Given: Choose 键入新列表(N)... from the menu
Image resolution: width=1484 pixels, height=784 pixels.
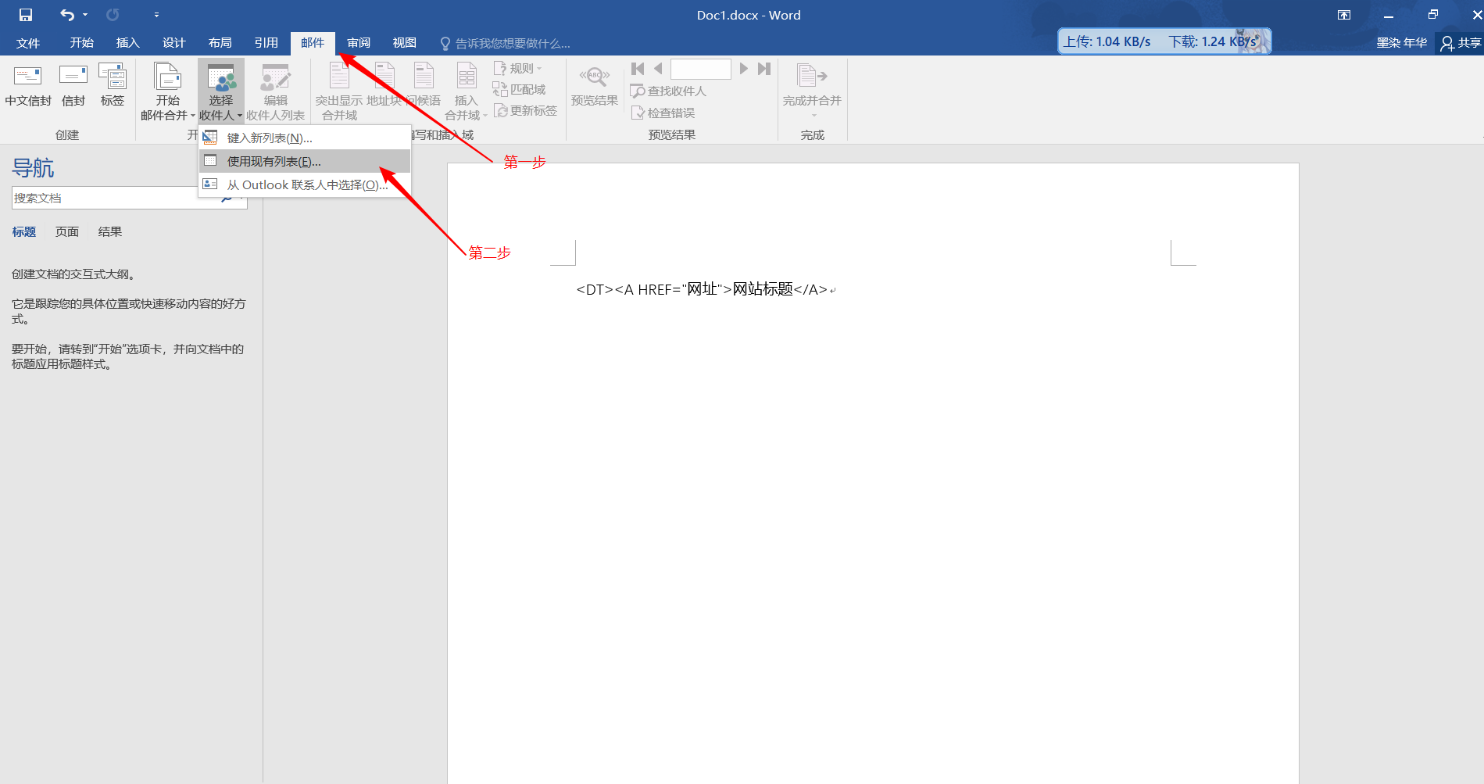Looking at the screenshot, I should point(305,138).
